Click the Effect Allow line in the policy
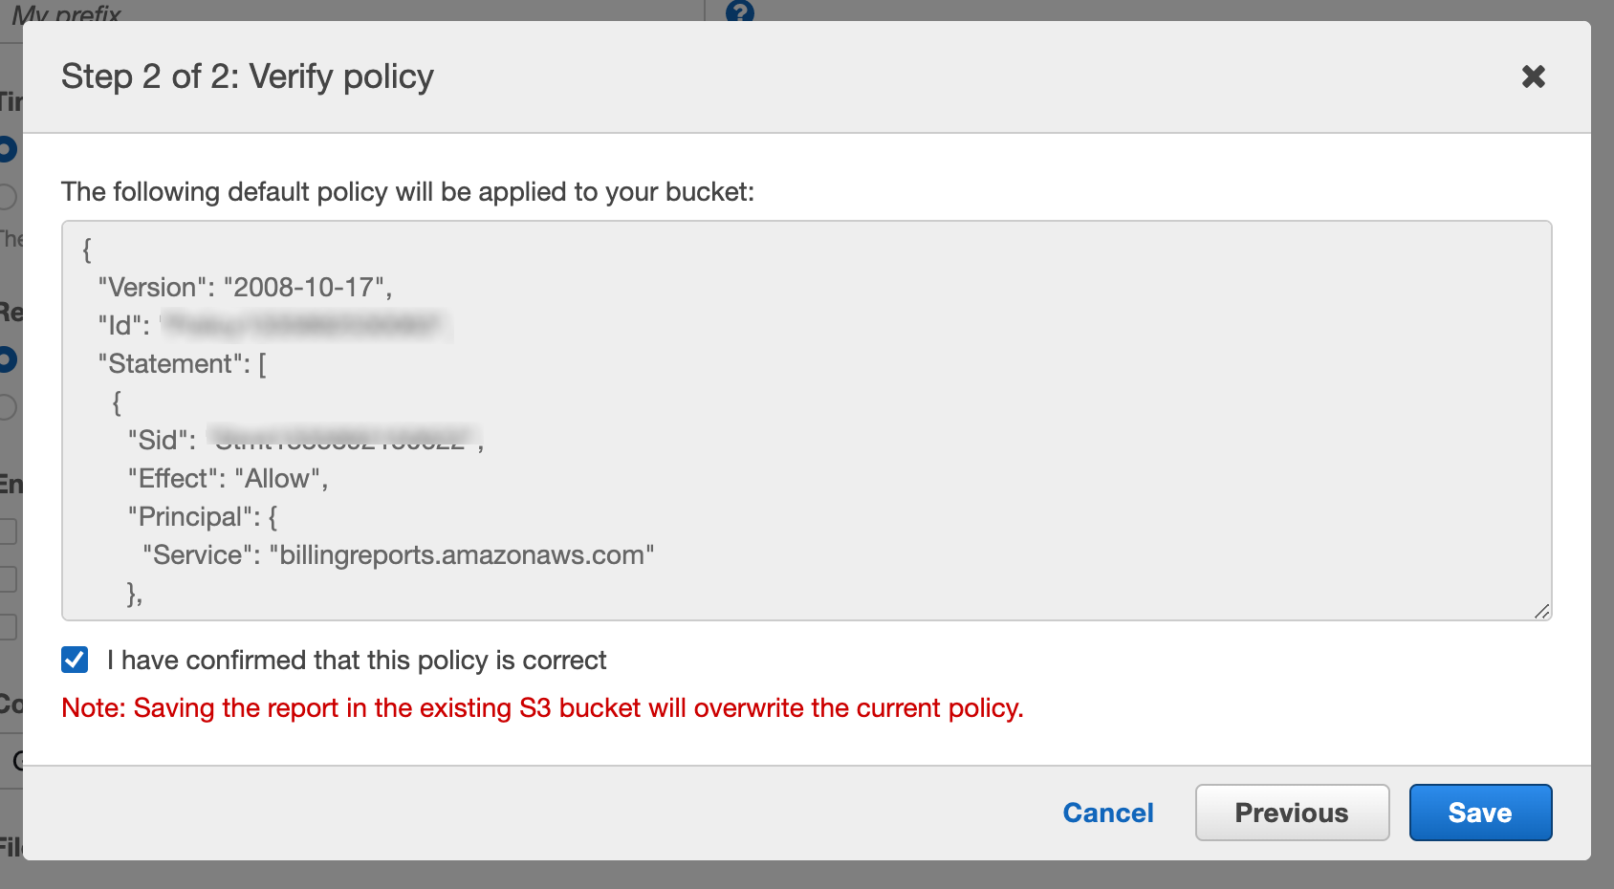The height and width of the screenshot is (889, 1614). tap(228, 478)
